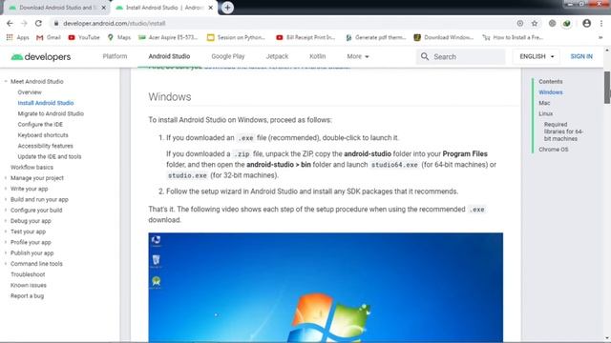Expand the Manage your project section
Screen dimensions: 611x343
6,178
